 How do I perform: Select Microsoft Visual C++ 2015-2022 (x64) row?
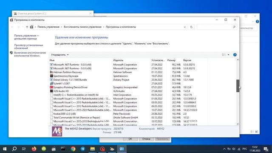pos(128,110)
